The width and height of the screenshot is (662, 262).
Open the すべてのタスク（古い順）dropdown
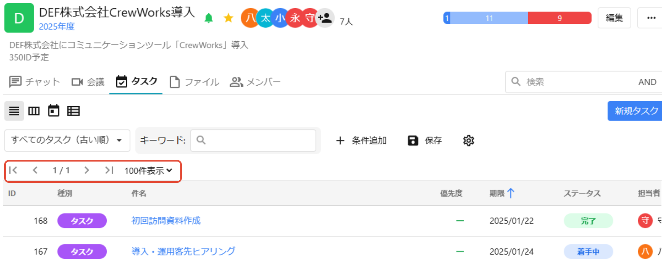click(67, 140)
